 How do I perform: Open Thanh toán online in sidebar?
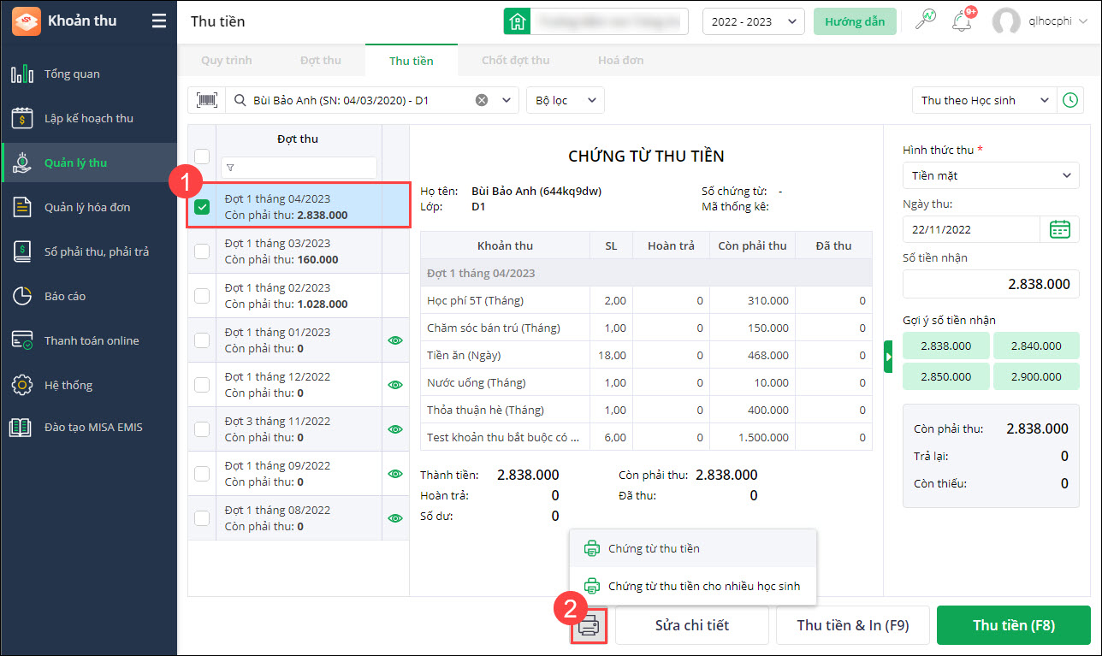click(88, 340)
